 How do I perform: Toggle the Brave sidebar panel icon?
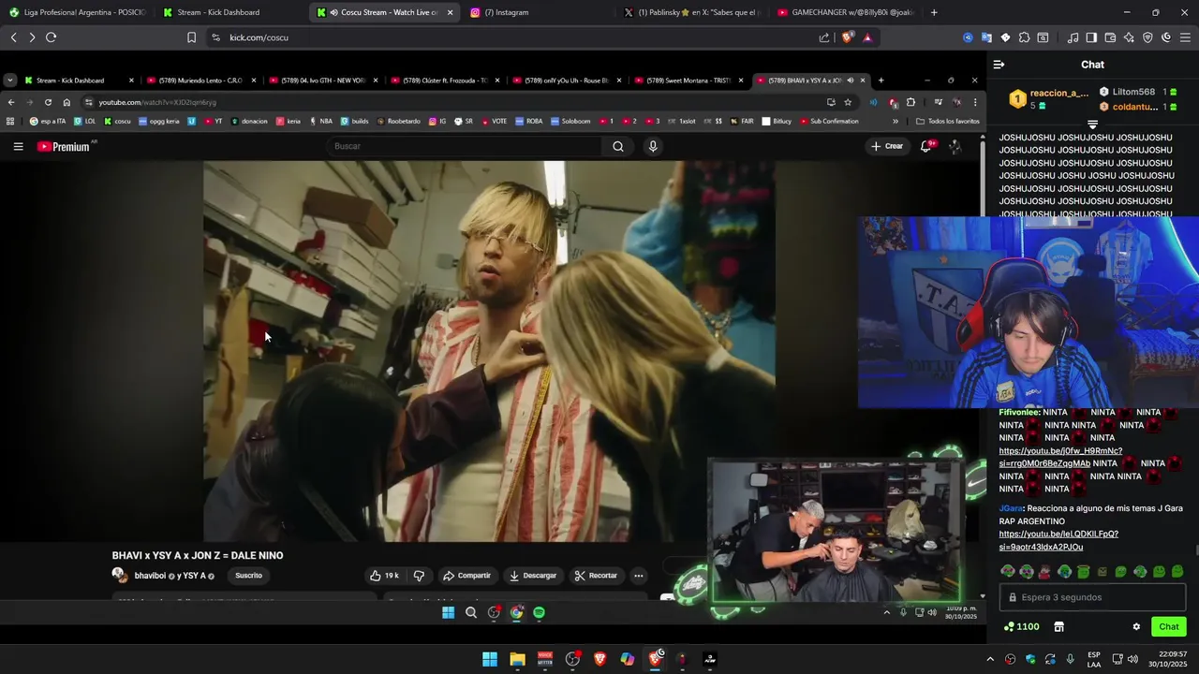(x=1091, y=37)
